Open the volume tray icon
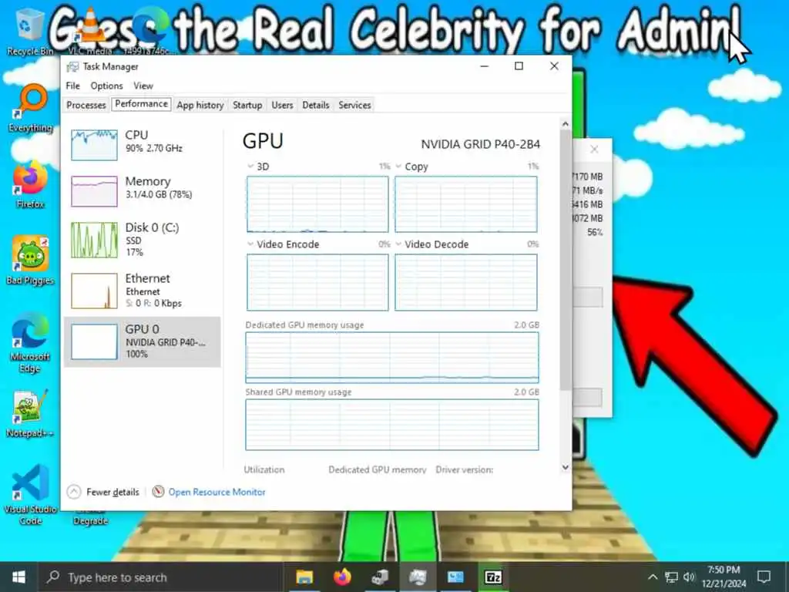The image size is (789, 592). point(689,577)
